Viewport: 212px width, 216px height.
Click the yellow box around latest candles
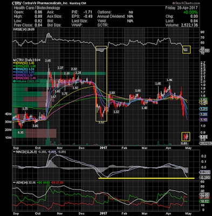coord(186,137)
